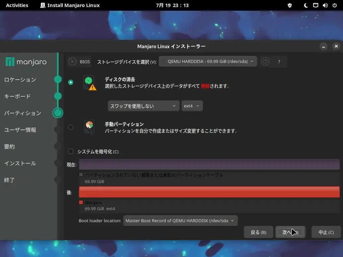Open the スワップを使用しない swap dropdown
The image size is (343, 257).
pos(143,106)
